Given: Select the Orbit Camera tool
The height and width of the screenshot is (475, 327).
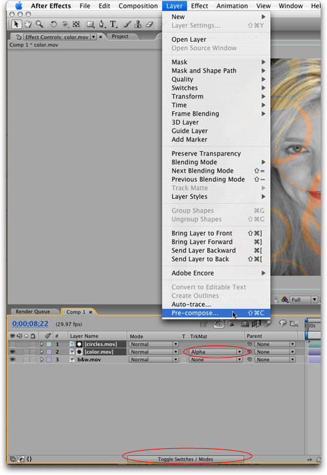Looking at the screenshot, I should tap(65, 24).
